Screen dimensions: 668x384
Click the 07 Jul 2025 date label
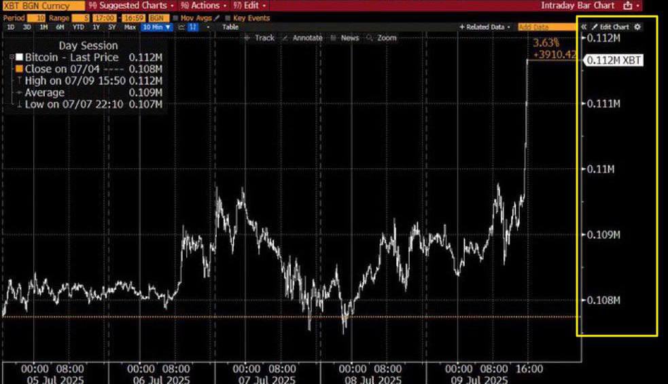click(266, 380)
